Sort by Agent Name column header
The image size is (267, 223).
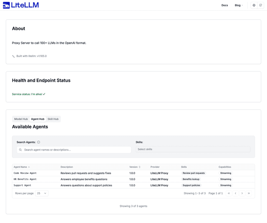click(22, 167)
